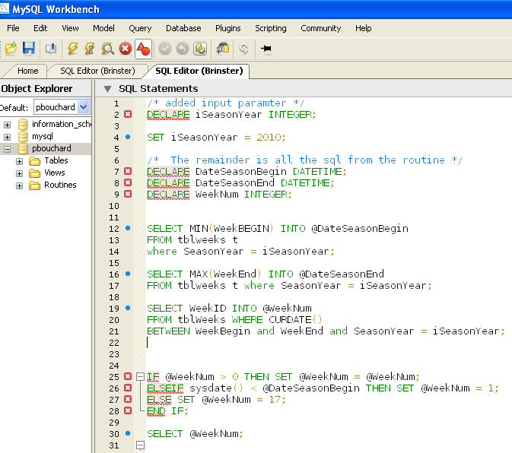Collapse the IF block fold marker line 25
This screenshot has width=512, height=453.
(141, 377)
